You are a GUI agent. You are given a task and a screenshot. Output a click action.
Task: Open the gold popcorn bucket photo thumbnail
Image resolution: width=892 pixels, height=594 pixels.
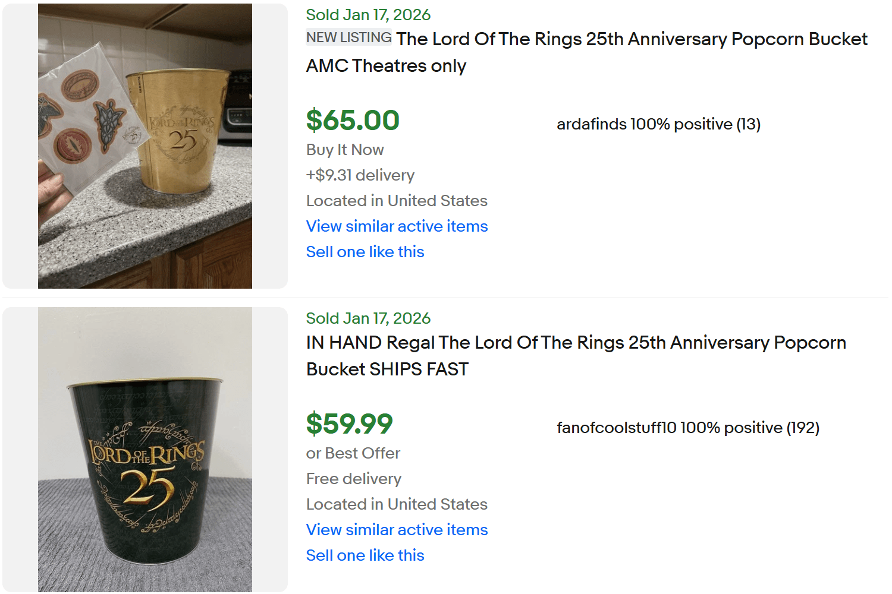tap(145, 146)
